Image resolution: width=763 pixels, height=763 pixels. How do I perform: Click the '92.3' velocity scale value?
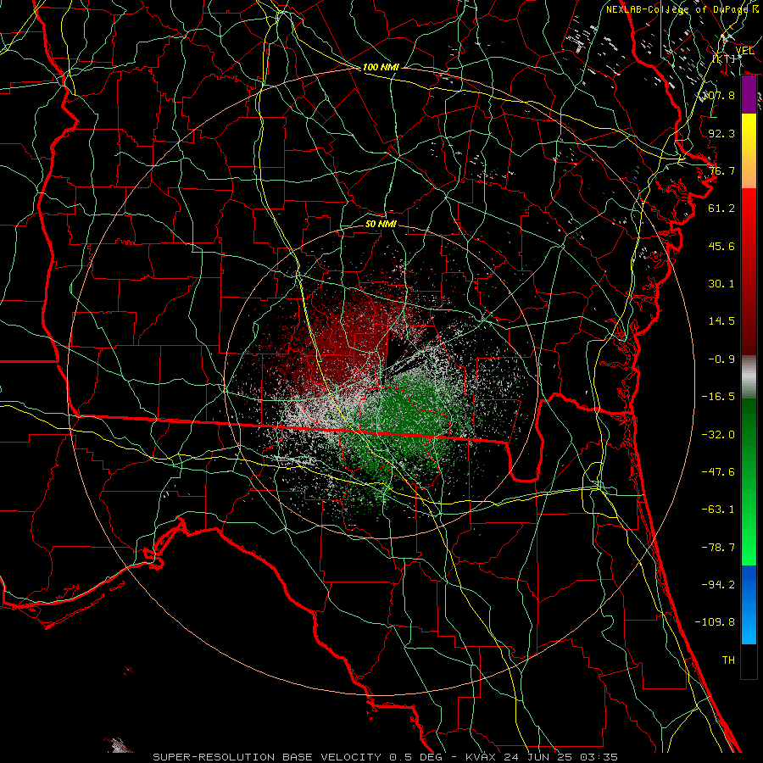pos(721,133)
